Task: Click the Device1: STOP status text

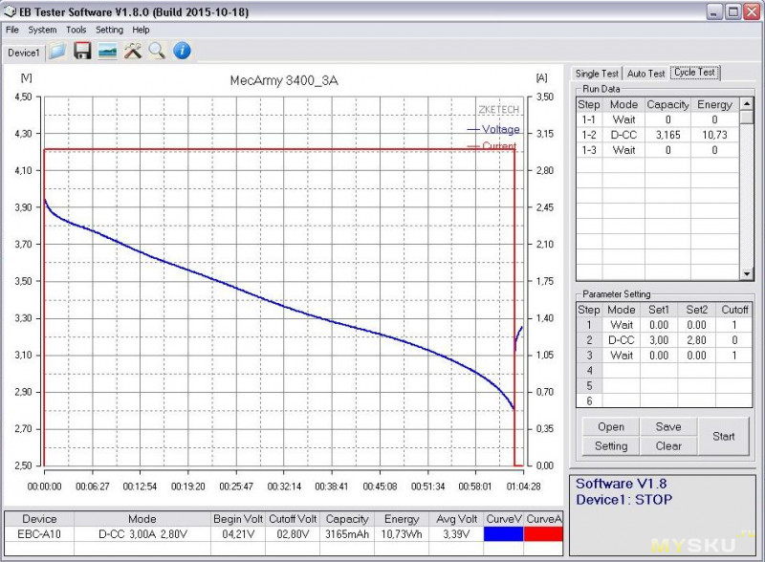Action: pos(624,500)
